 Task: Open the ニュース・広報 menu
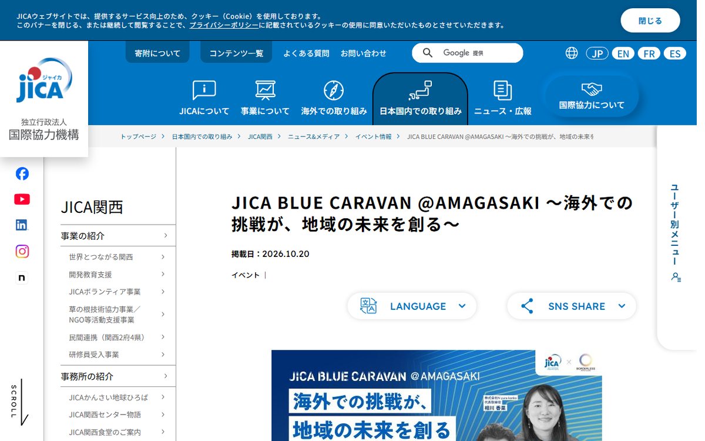click(503, 98)
